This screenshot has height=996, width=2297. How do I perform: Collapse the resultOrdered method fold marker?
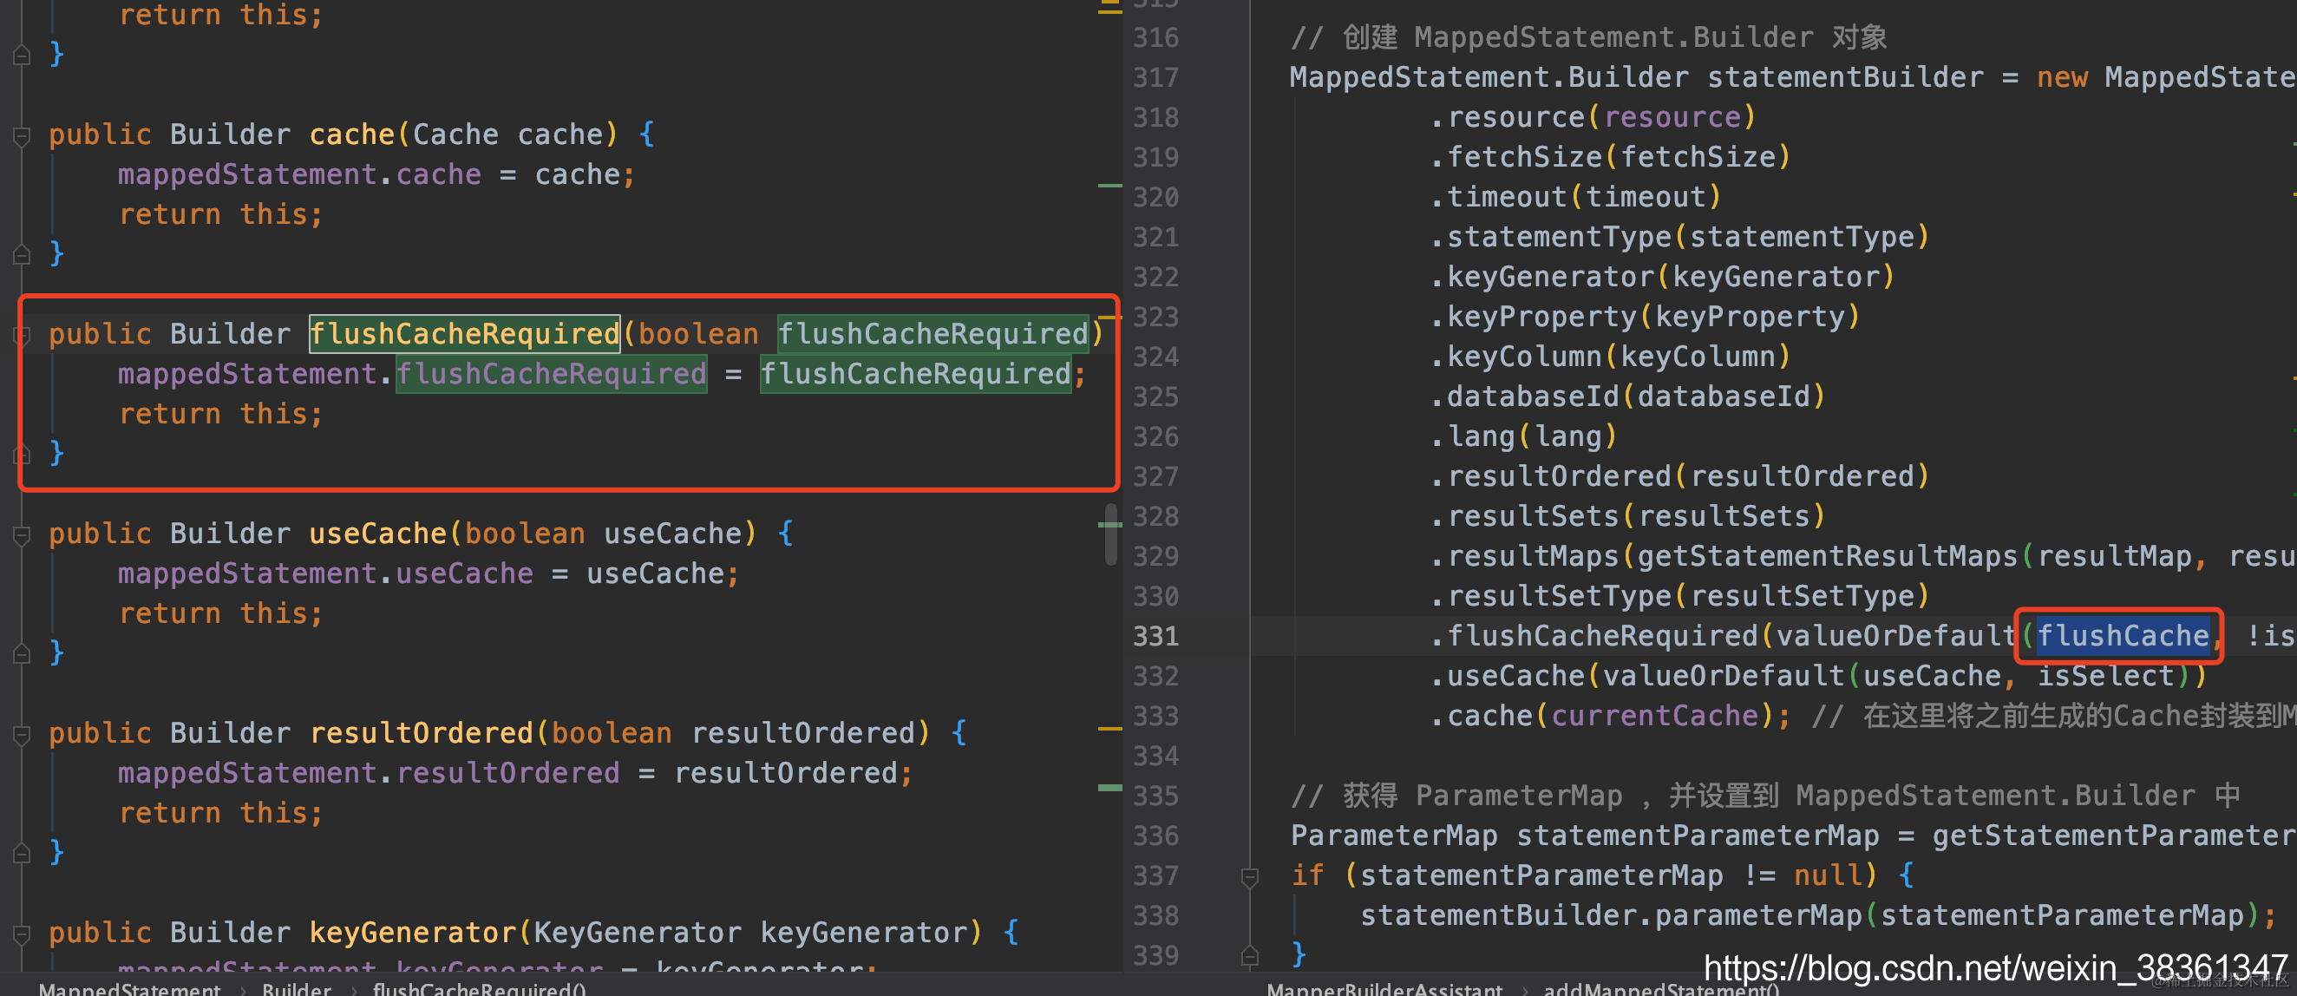coord(22,735)
